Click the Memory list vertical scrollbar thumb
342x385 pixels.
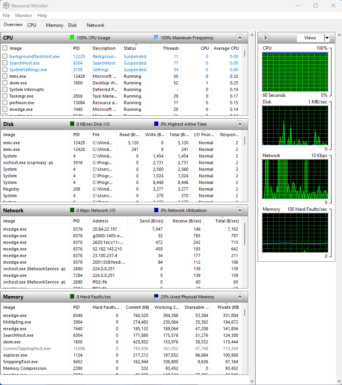[x=245, y=313]
